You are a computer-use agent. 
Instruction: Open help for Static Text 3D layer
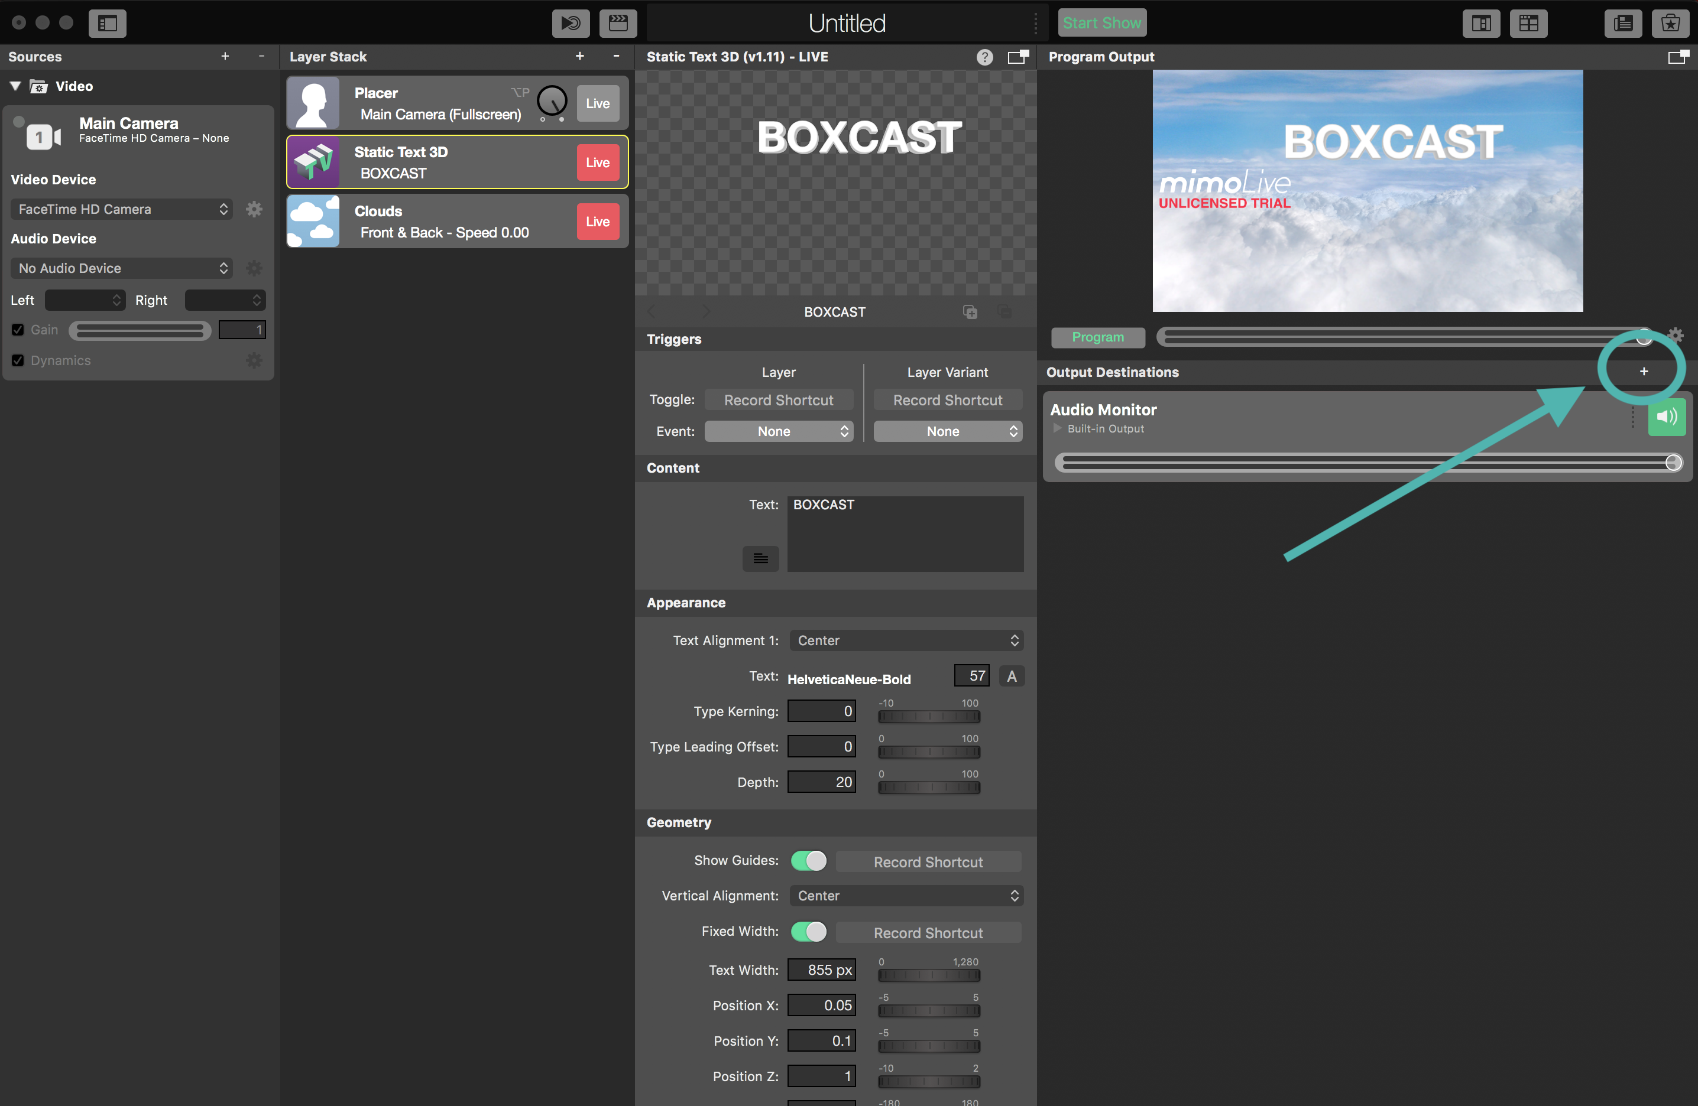coord(984,57)
